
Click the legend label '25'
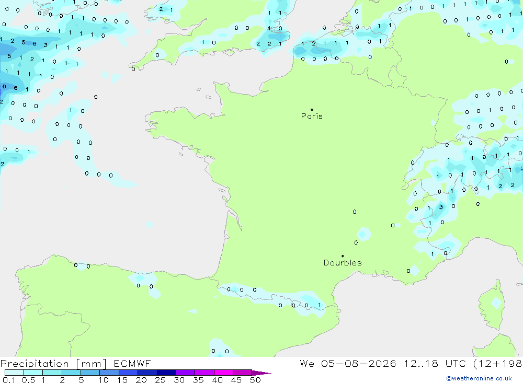tap(160, 380)
